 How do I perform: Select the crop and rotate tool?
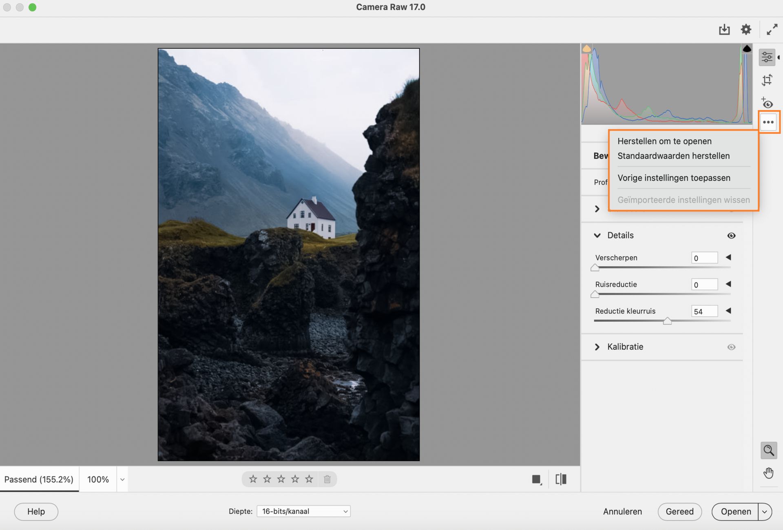(x=768, y=79)
